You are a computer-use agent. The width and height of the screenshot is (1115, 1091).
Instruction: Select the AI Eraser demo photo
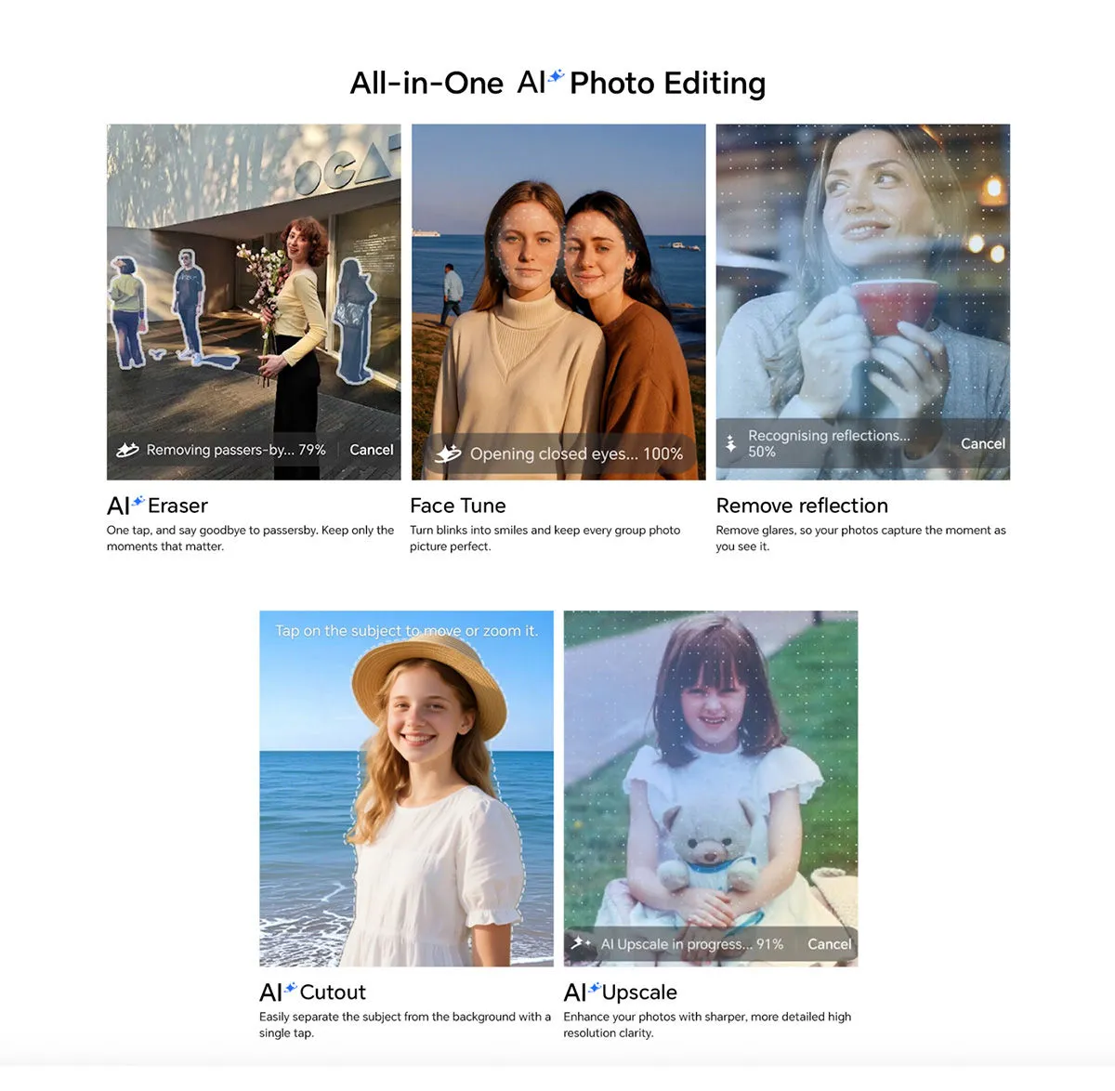[x=254, y=302]
